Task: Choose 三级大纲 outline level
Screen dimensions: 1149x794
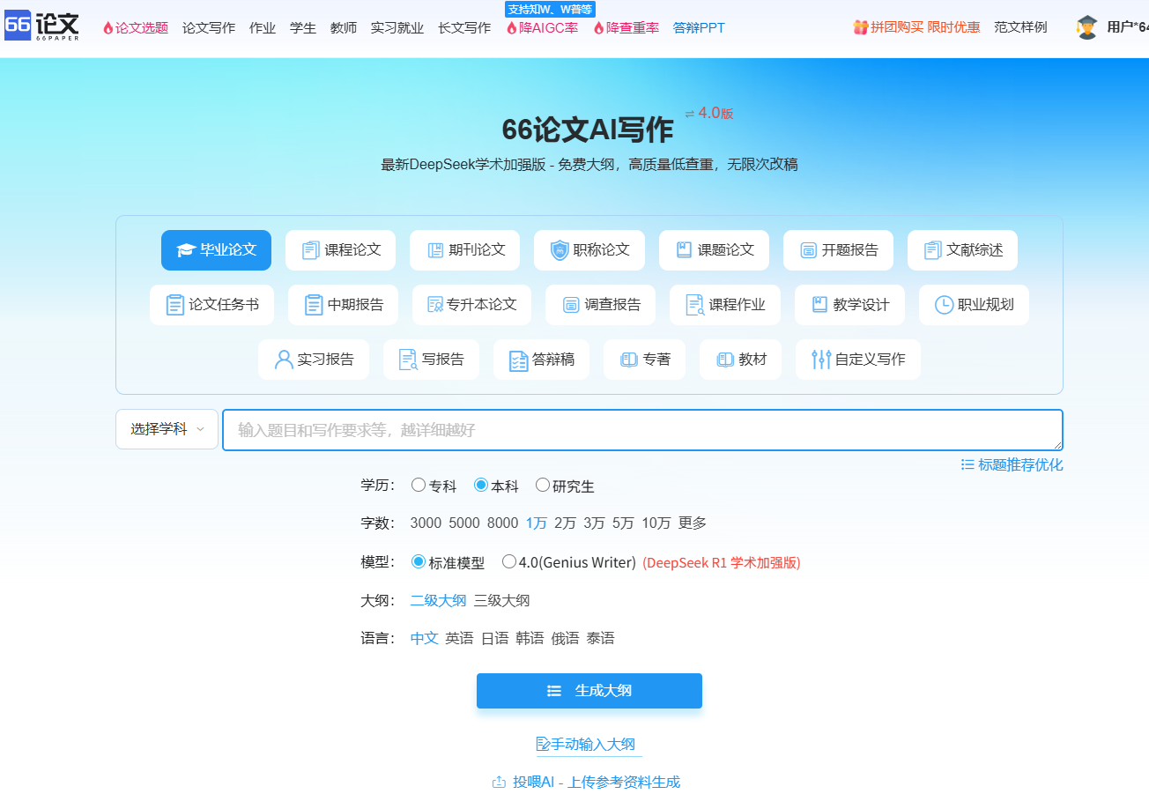Action: click(x=501, y=600)
